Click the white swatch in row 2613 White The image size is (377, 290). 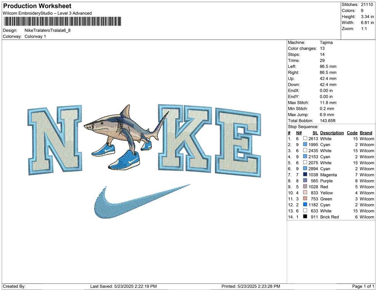pyautogui.click(x=305, y=139)
